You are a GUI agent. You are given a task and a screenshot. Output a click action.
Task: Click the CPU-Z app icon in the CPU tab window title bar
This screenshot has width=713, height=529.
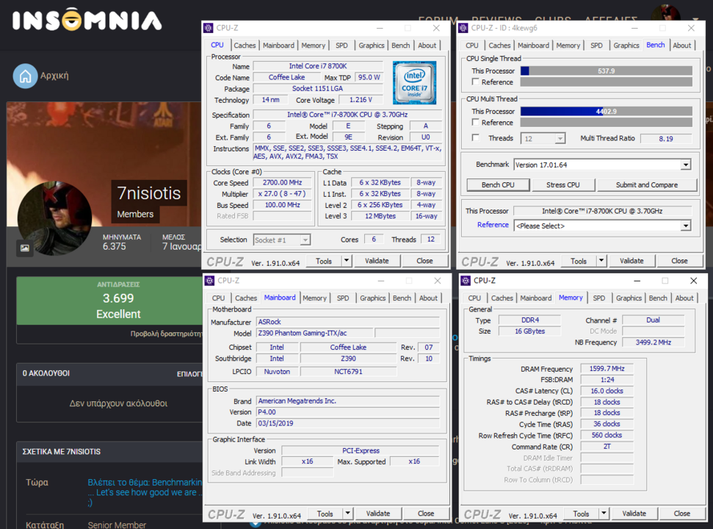click(x=209, y=28)
